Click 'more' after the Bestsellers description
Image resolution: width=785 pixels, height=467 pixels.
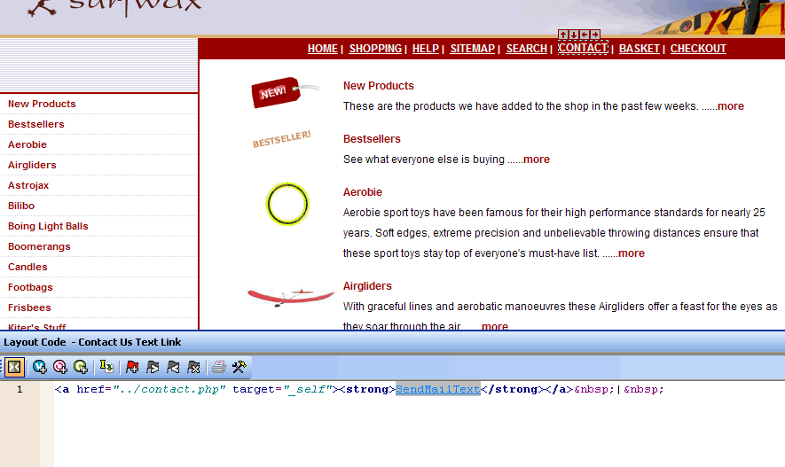point(537,160)
